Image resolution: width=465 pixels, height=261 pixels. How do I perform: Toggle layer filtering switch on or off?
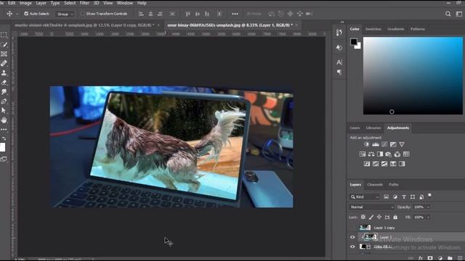[429, 195]
